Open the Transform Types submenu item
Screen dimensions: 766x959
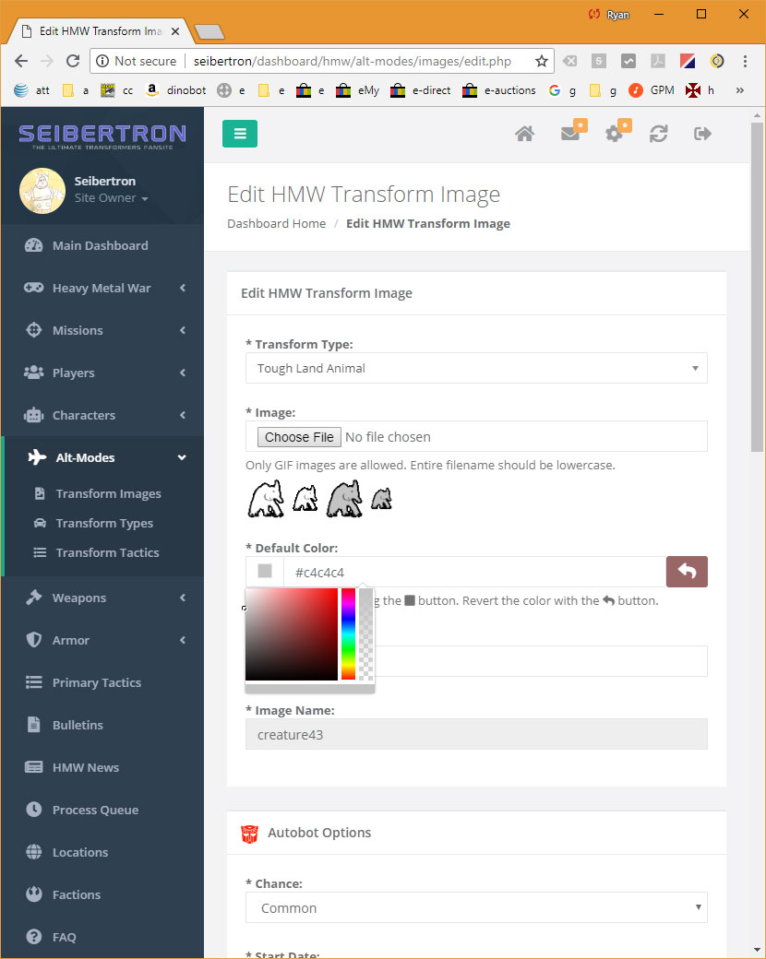tap(104, 523)
